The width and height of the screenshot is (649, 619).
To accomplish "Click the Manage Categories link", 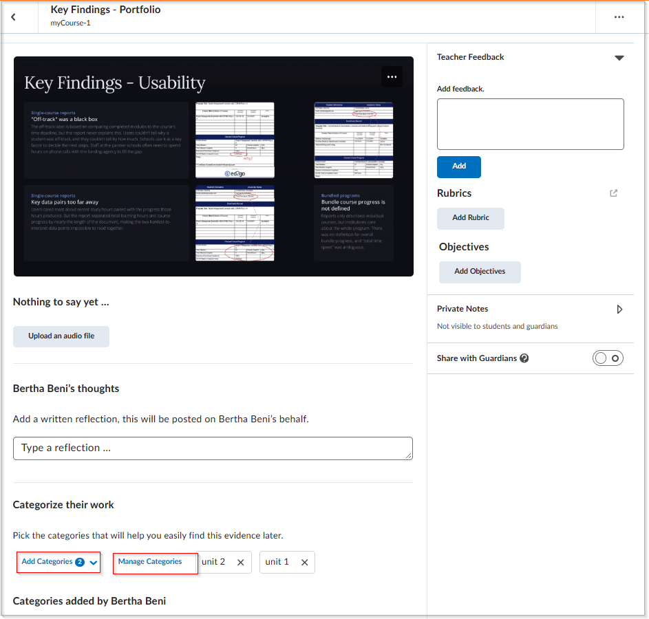I will click(x=150, y=561).
